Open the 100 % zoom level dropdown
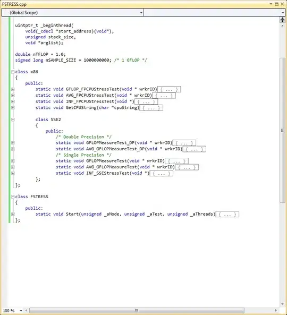This screenshot has height=315, width=287. pyautogui.click(x=21, y=311)
